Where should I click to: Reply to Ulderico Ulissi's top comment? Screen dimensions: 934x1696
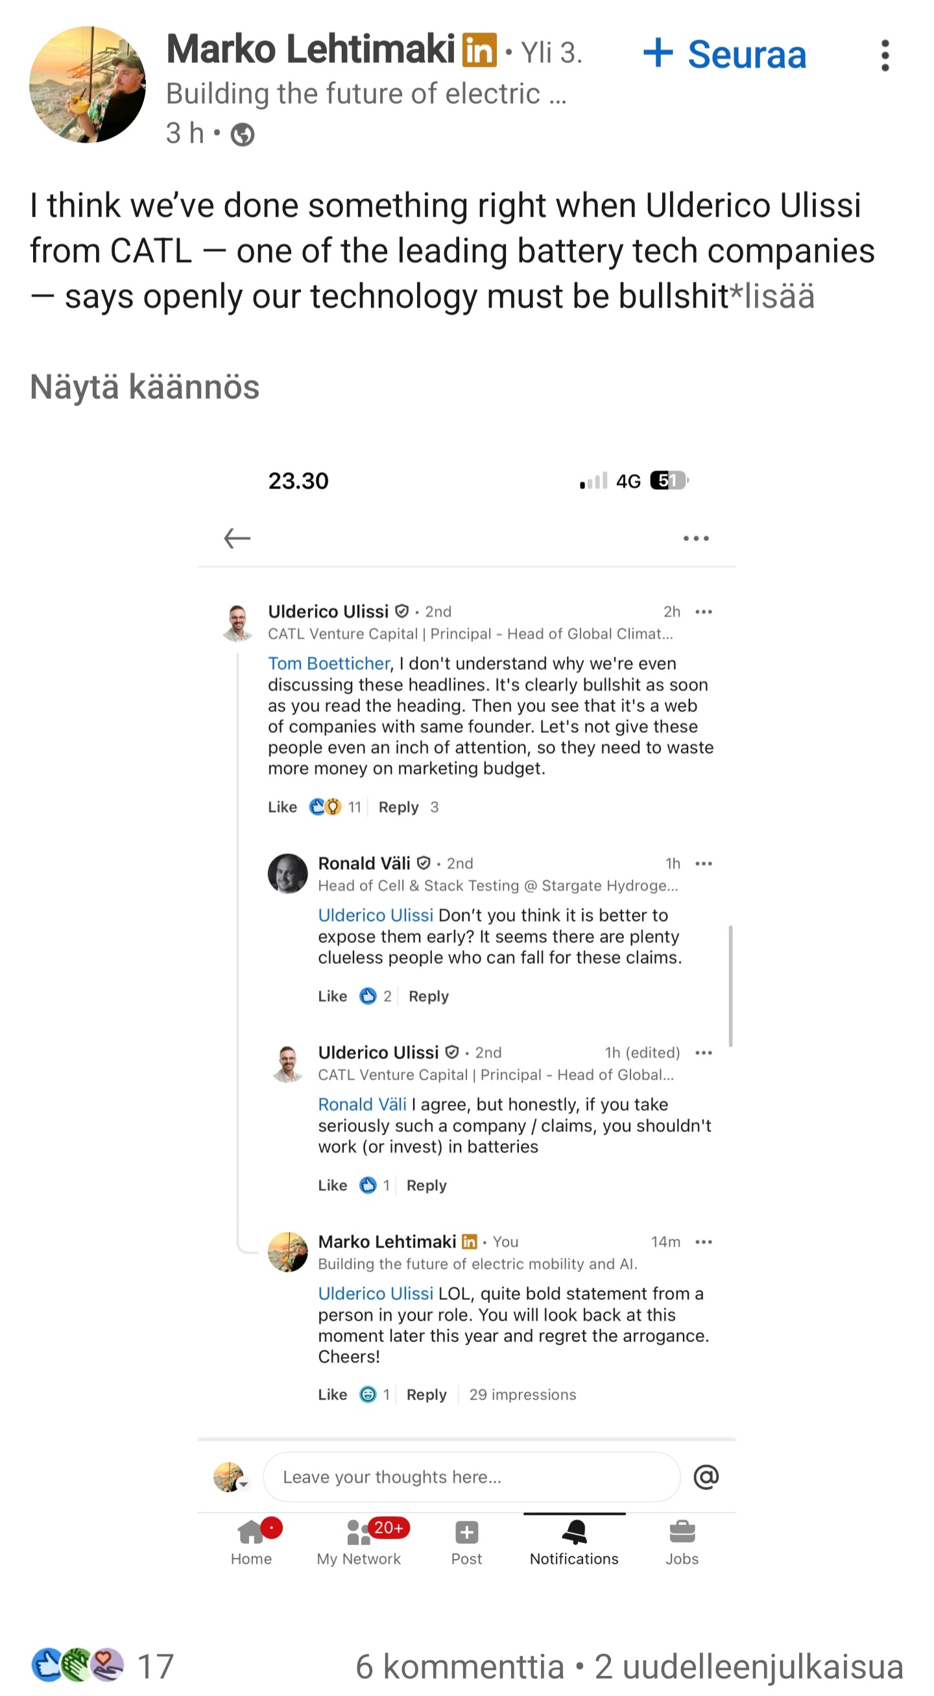398,807
